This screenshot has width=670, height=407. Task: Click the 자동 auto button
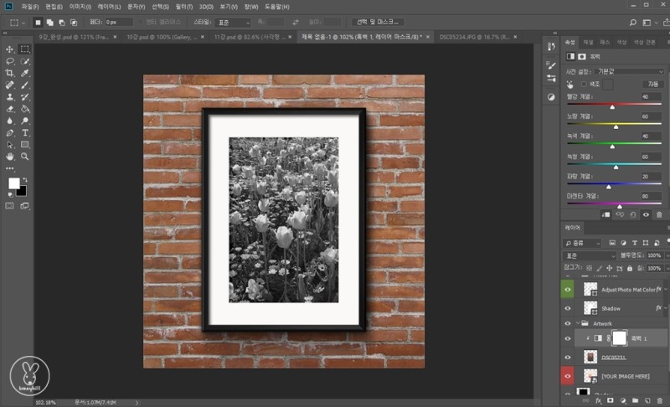652,85
